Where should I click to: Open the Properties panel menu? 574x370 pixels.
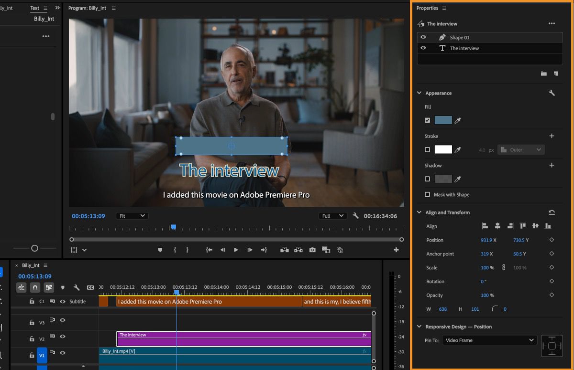pyautogui.click(x=444, y=8)
